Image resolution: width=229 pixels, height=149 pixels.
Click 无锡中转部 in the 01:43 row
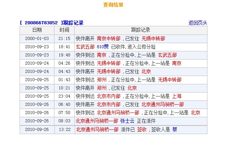170,80
